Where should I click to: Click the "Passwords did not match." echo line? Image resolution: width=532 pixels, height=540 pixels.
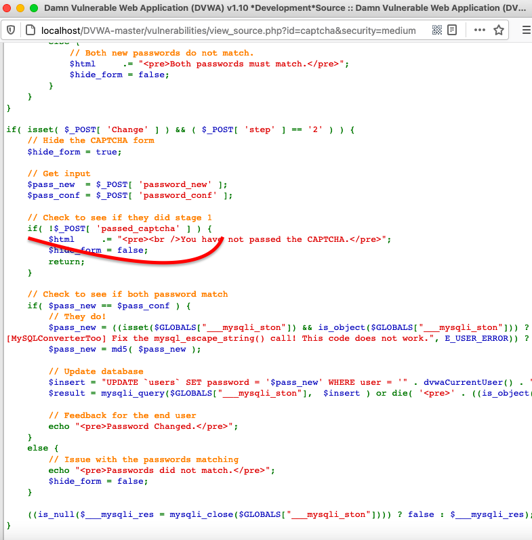click(x=162, y=470)
